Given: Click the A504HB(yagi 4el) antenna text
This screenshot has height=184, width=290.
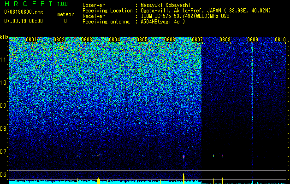Looking at the screenshot, I should (x=163, y=22).
